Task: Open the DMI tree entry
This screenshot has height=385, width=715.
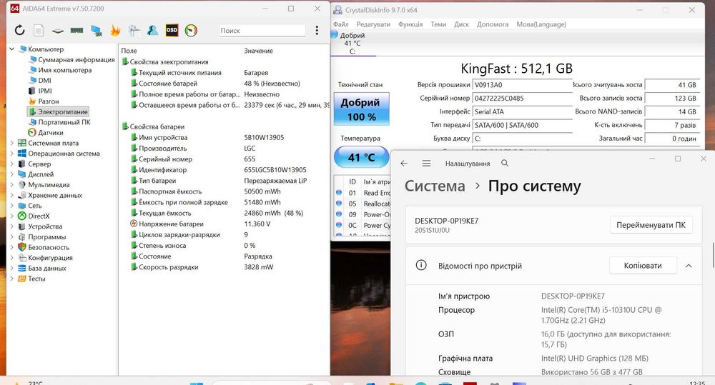Action: pyautogui.click(x=44, y=81)
